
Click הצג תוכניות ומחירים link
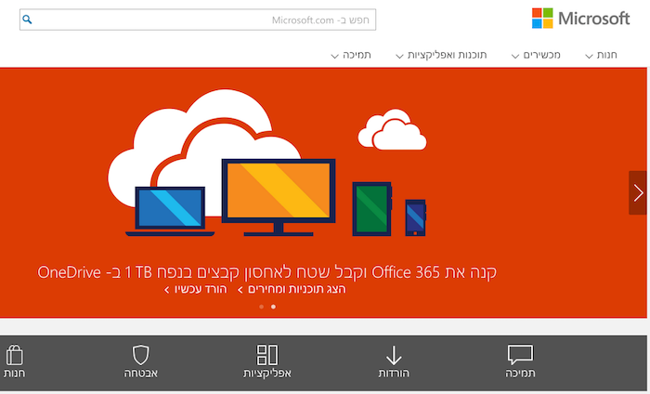click(x=292, y=289)
